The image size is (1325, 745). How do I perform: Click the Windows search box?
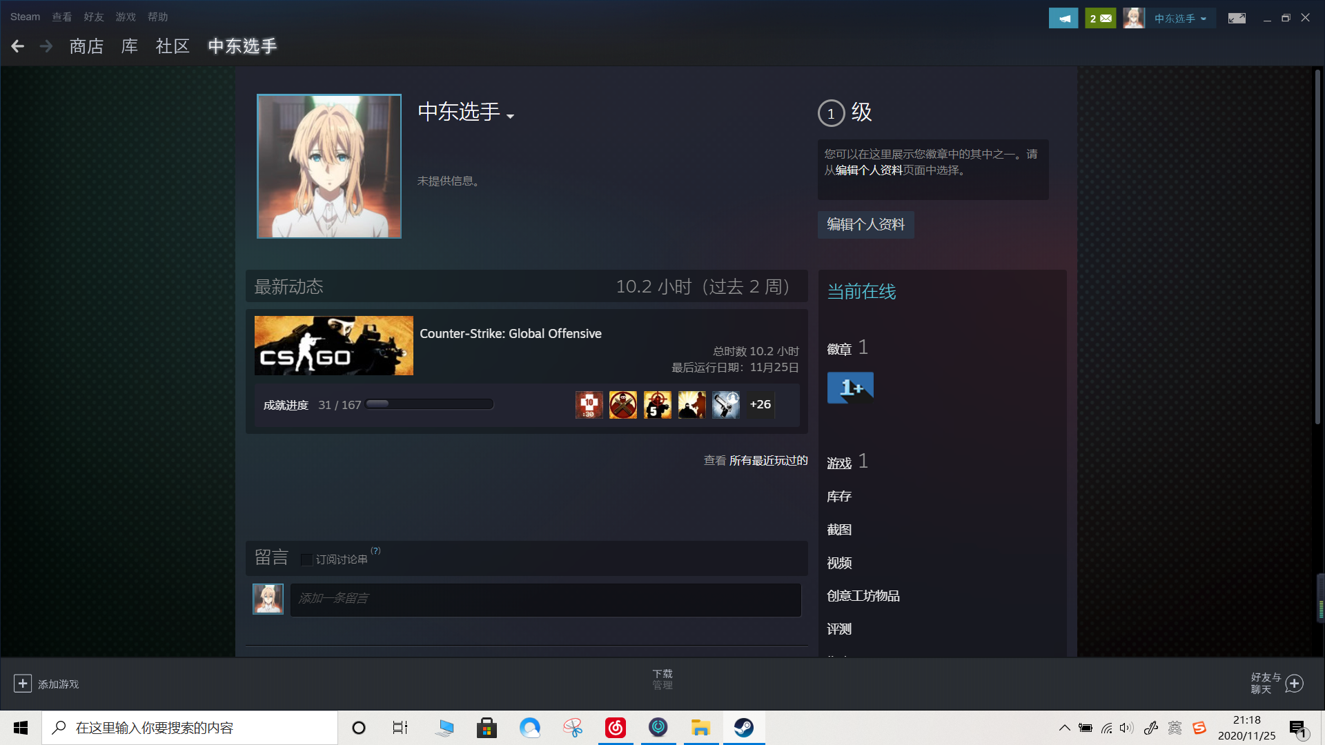(190, 728)
